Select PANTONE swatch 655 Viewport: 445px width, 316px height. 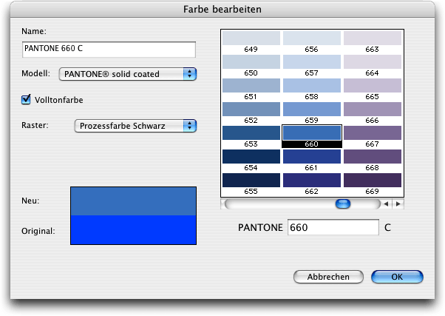pyautogui.click(x=251, y=180)
